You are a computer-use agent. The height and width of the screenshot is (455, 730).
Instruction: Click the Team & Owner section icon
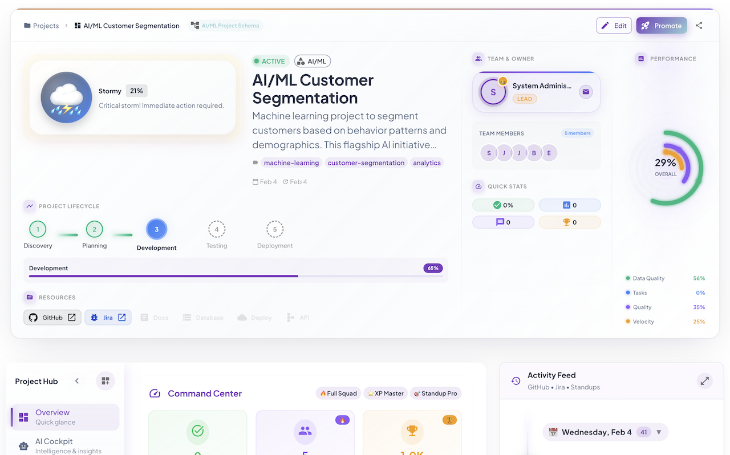pos(478,58)
